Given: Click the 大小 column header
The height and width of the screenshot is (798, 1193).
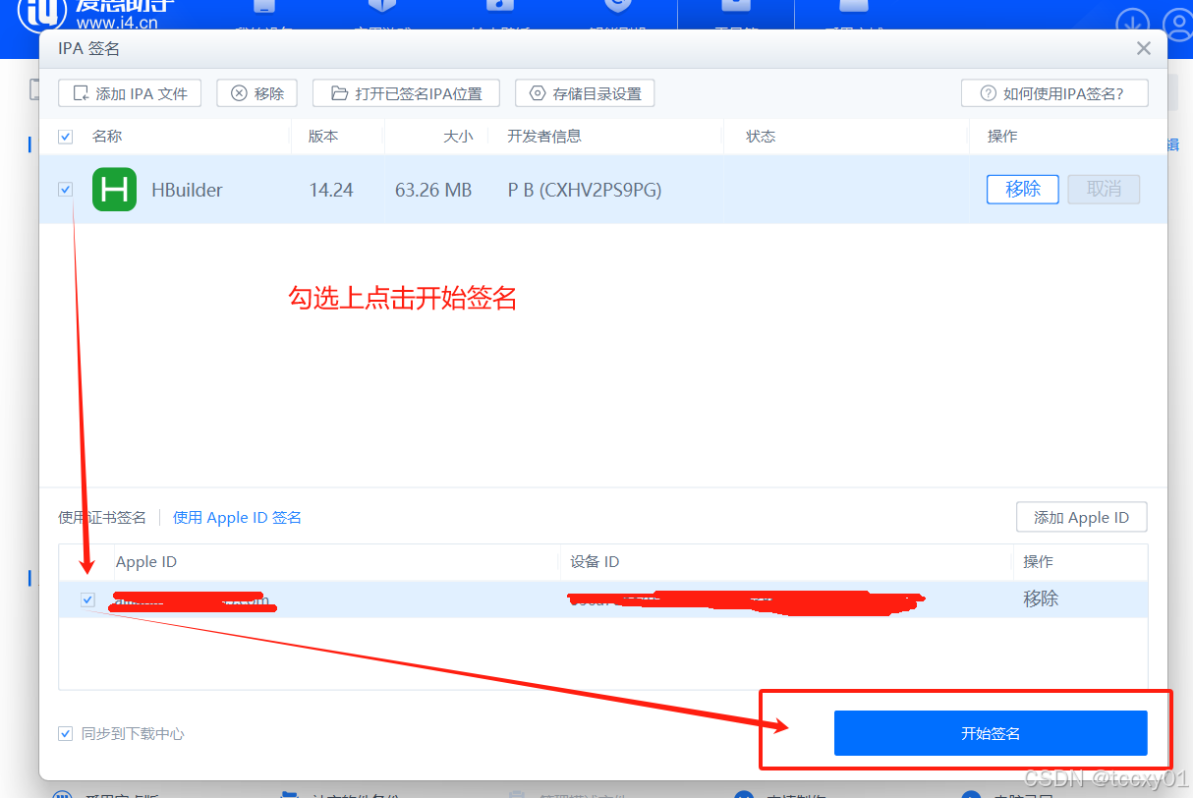Looking at the screenshot, I should tap(458, 137).
